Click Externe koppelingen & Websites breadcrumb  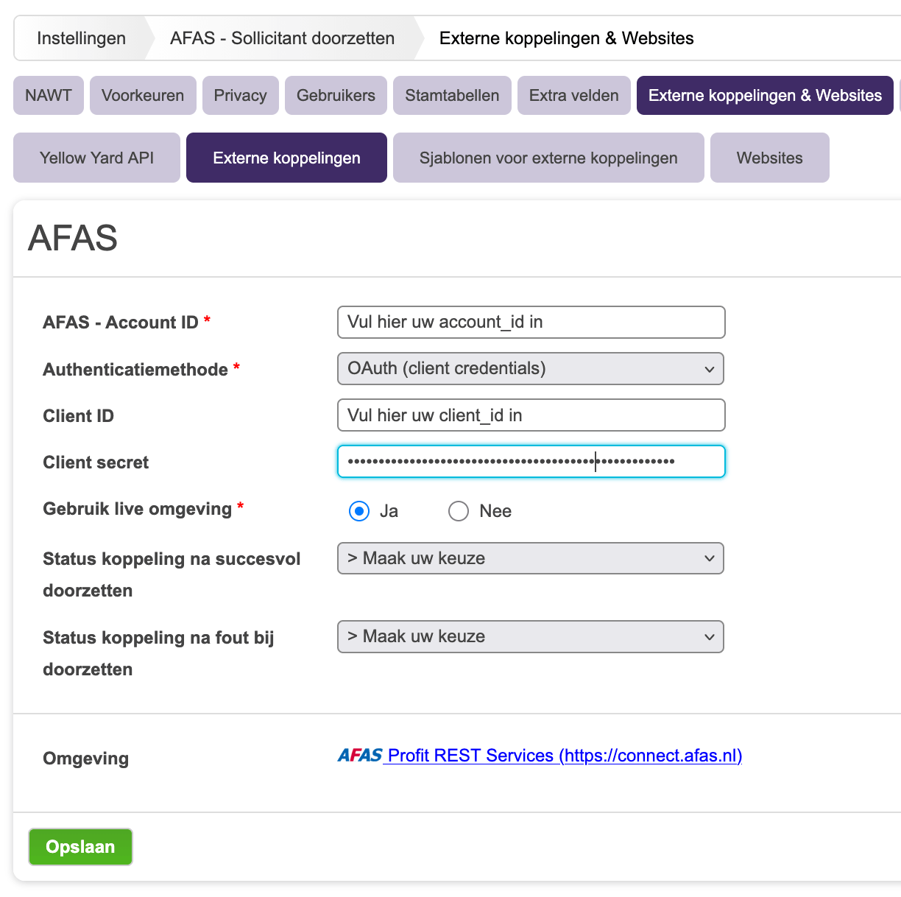click(x=566, y=38)
